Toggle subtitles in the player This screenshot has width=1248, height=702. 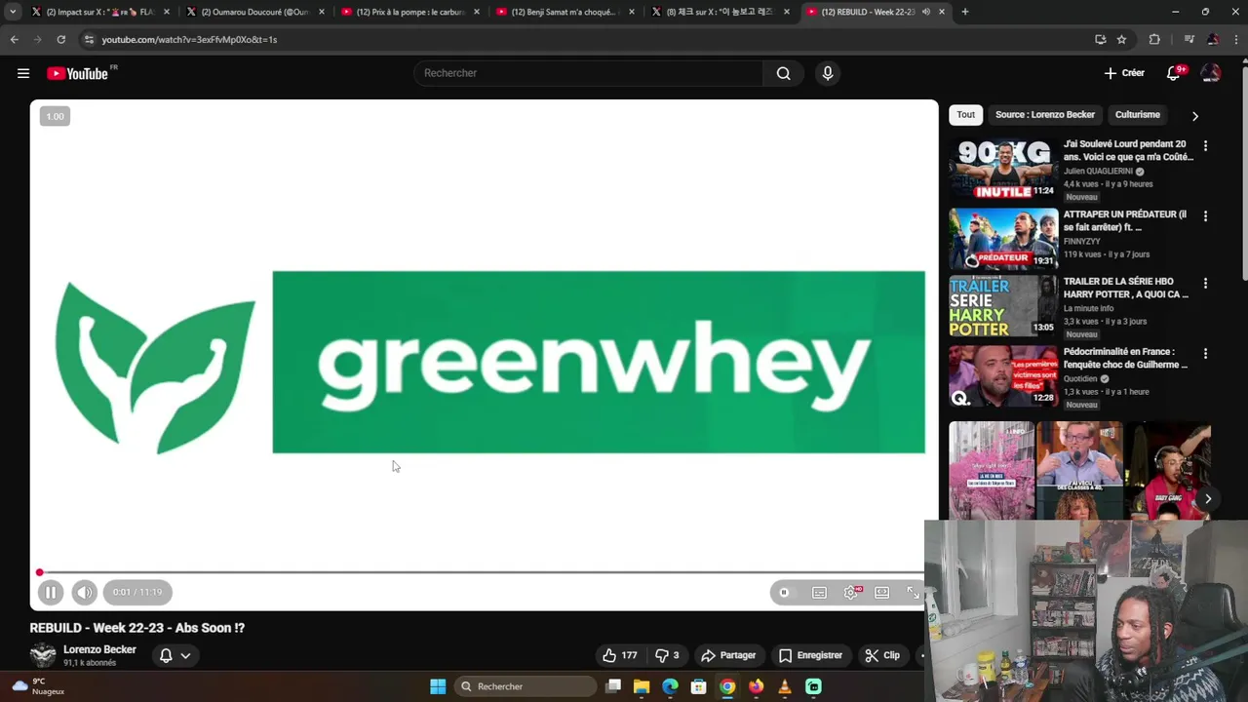pyautogui.click(x=819, y=592)
